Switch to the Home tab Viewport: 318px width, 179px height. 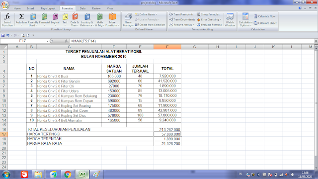[x=17, y=8]
